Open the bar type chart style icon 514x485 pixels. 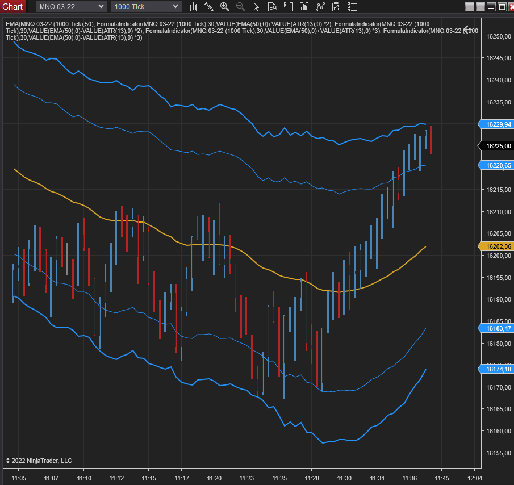point(194,7)
